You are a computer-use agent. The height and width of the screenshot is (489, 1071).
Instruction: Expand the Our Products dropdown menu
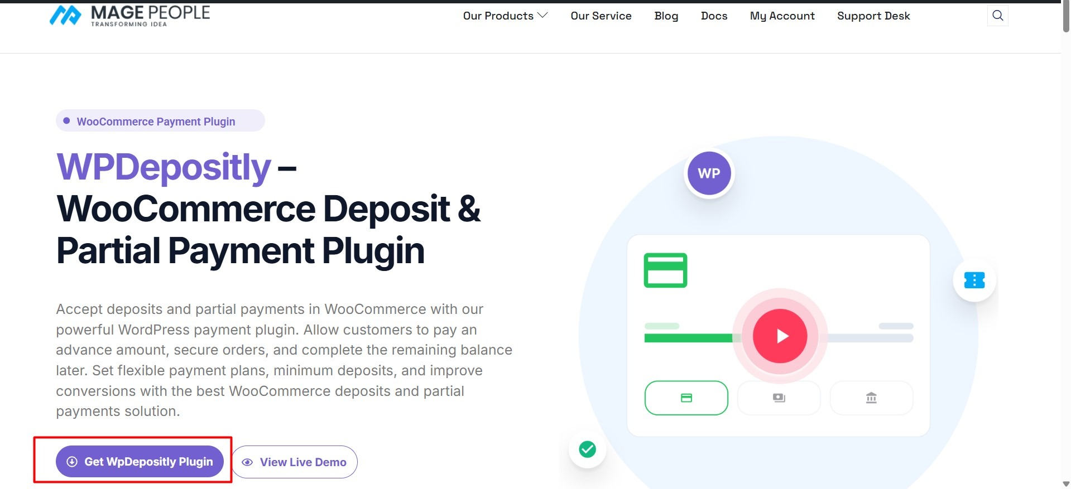[x=498, y=16]
